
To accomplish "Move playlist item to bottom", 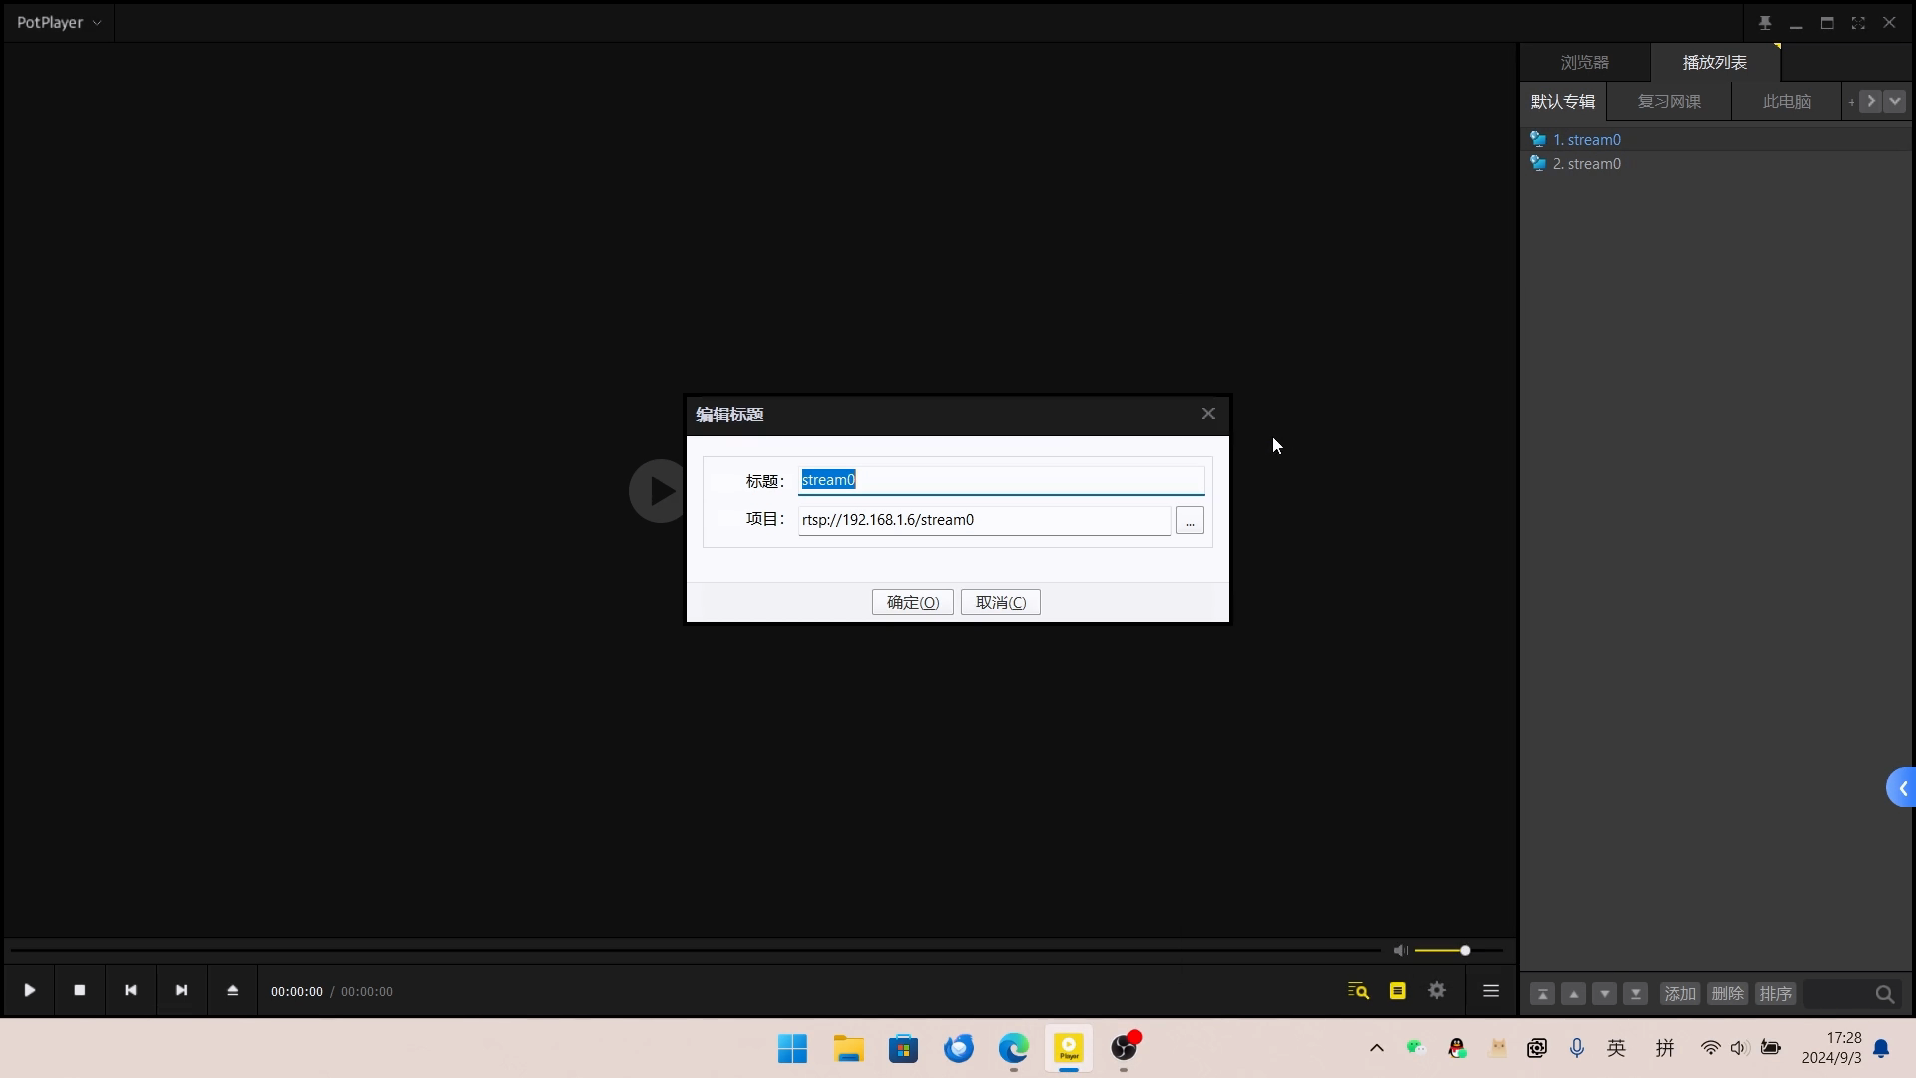I will (x=1635, y=994).
